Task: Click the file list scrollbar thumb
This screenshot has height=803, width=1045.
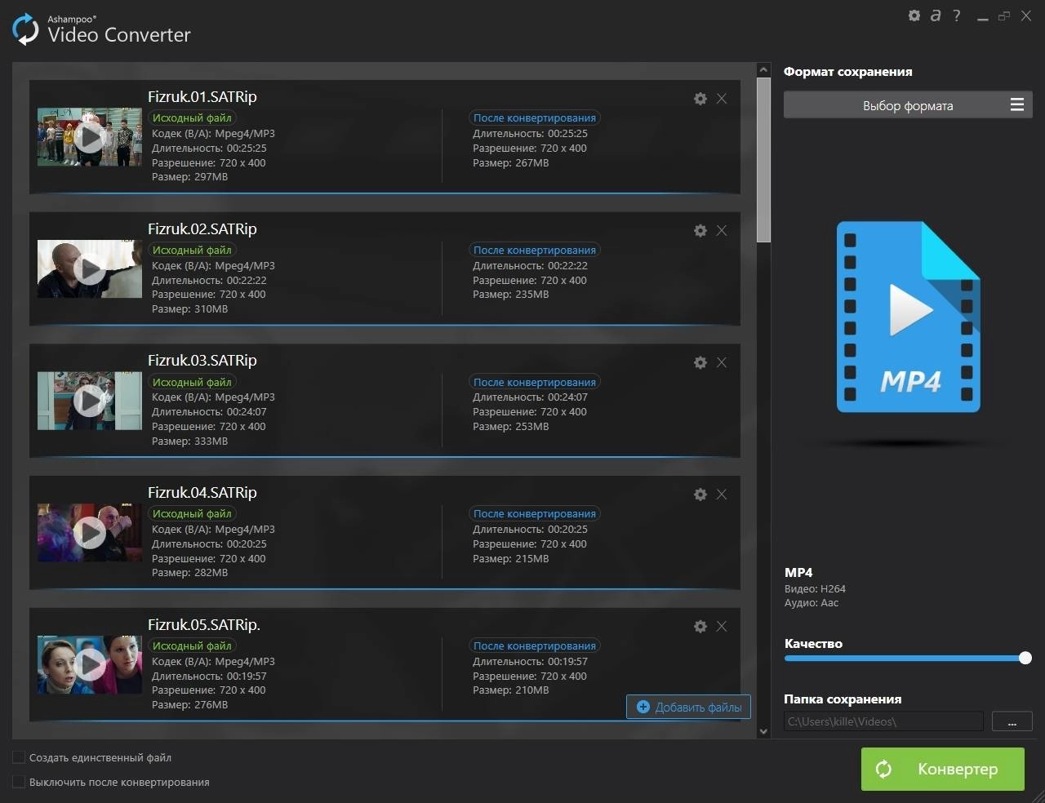Action: click(763, 160)
